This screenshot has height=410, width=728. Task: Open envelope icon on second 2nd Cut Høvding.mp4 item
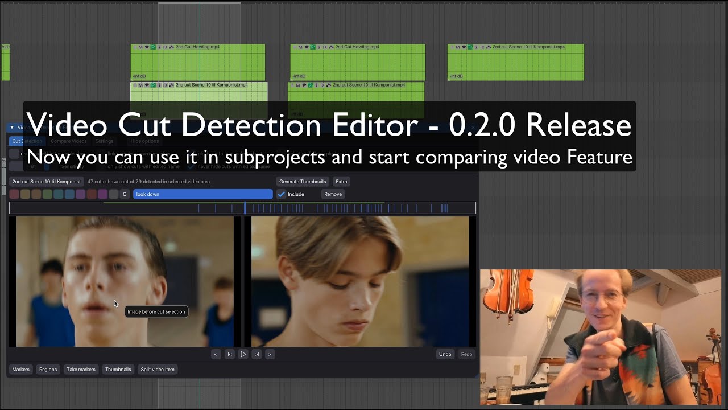(x=331, y=47)
